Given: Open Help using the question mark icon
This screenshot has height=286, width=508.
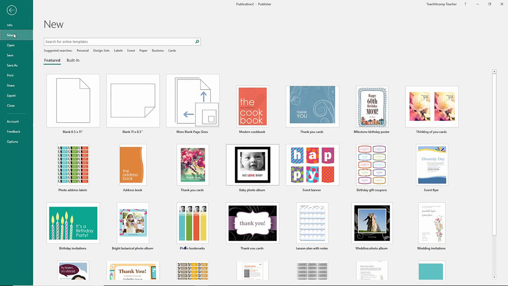Looking at the screenshot, I should tap(465, 4).
